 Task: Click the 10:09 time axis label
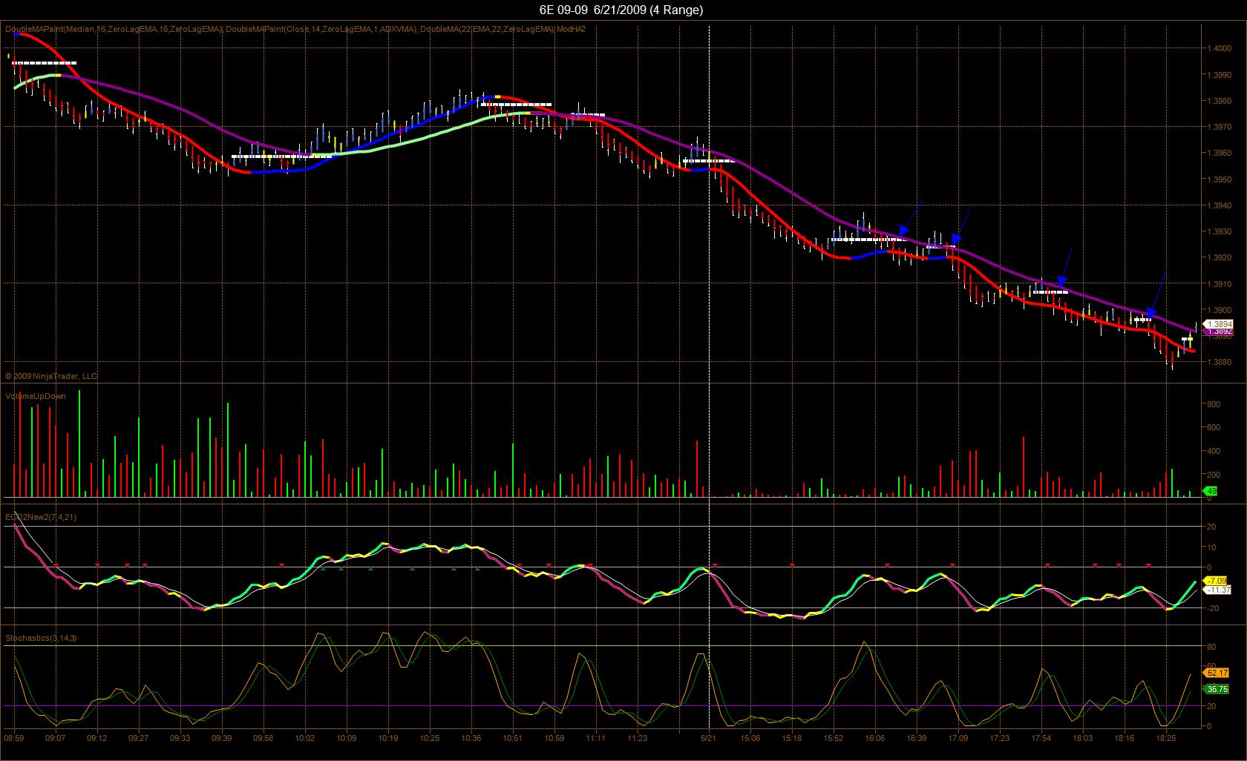[x=347, y=738]
